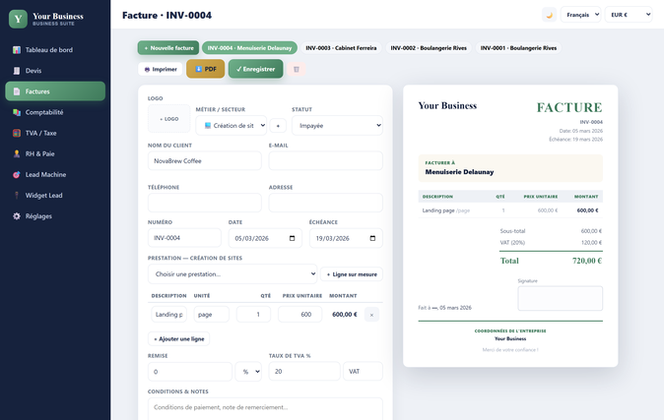The width and height of the screenshot is (664, 420).
Task: Click the Nom du client field
Action: pyautogui.click(x=205, y=161)
